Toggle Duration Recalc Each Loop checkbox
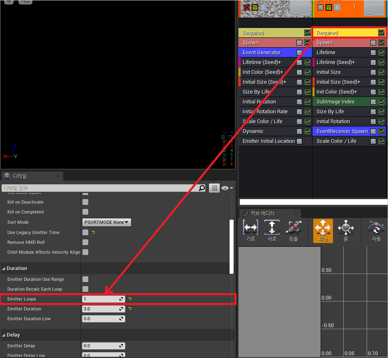This screenshot has height=358, width=388. point(85,289)
